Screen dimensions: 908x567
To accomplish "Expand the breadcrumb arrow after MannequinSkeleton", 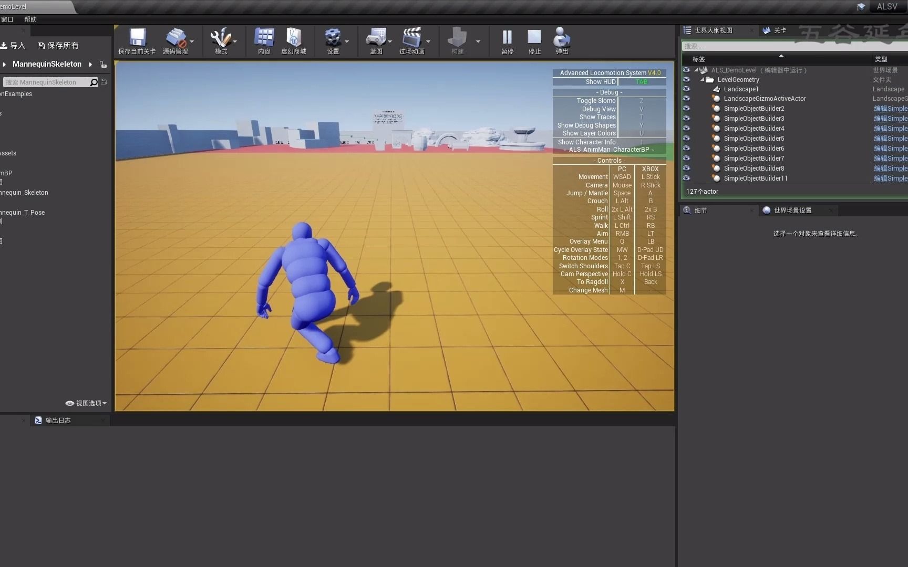I will (x=90, y=65).
